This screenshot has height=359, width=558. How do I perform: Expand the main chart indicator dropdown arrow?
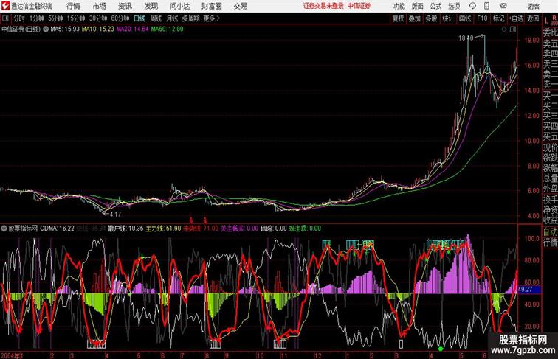(46, 29)
